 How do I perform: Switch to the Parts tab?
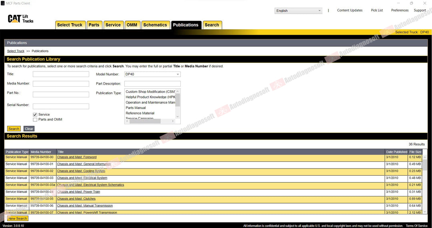[x=94, y=25]
